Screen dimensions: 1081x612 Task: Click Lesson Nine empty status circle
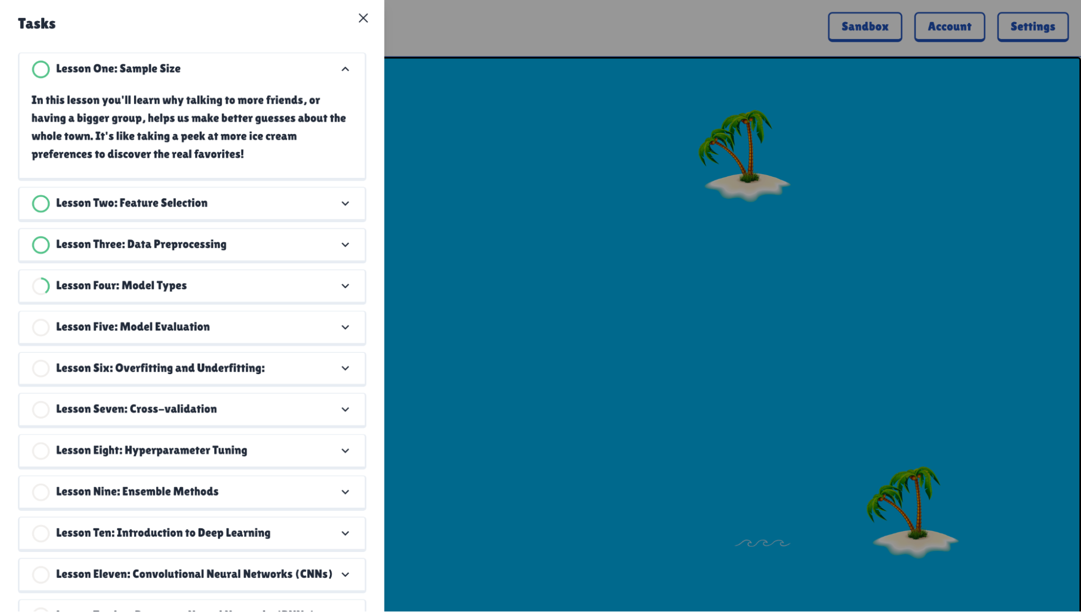[41, 492]
